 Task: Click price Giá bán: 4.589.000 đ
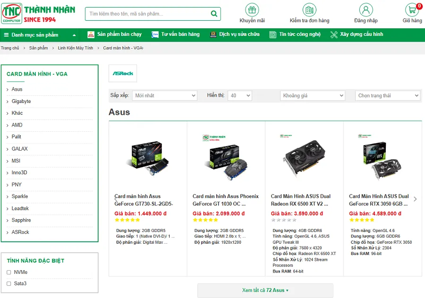(x=375, y=213)
